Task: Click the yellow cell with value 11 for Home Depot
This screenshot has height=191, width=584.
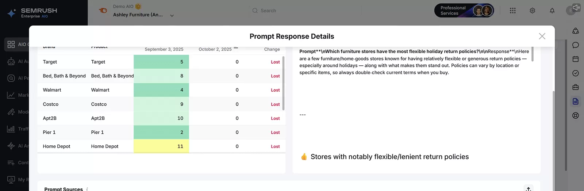Action: [161, 146]
